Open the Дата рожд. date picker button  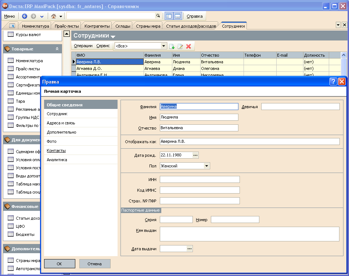(195, 155)
